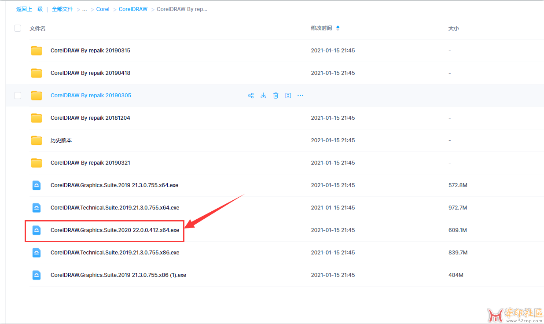Click folder icon of CorelDRAW By repaik 20190321
544x324 pixels.
[37, 163]
